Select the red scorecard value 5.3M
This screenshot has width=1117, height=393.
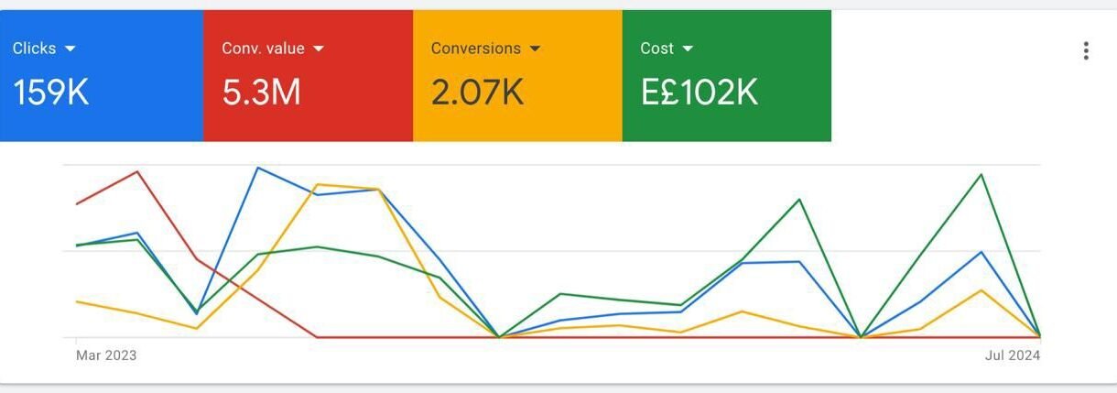click(262, 93)
